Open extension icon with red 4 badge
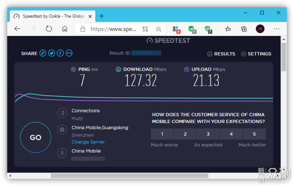The height and width of the screenshot is (186, 294). 176,29
